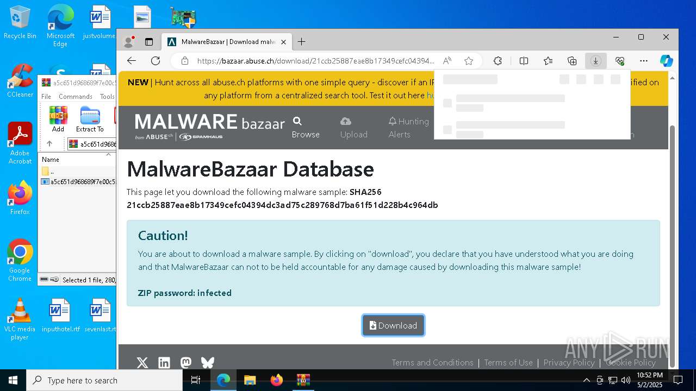Open inputhotel.rtf desktop document
Viewport: 696px width, 391px height.
[x=60, y=316]
